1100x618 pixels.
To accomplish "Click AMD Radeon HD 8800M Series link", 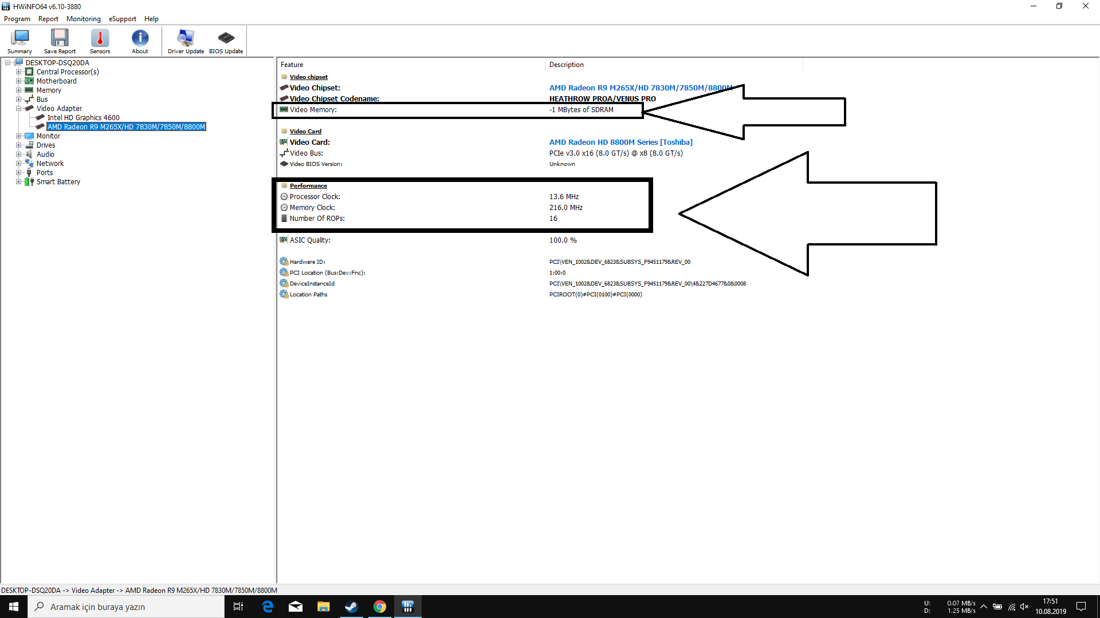I will [620, 142].
